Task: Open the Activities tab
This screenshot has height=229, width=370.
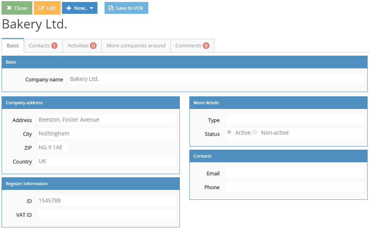Action: 82,45
